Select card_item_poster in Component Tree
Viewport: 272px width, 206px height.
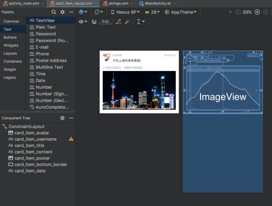tap(32, 158)
